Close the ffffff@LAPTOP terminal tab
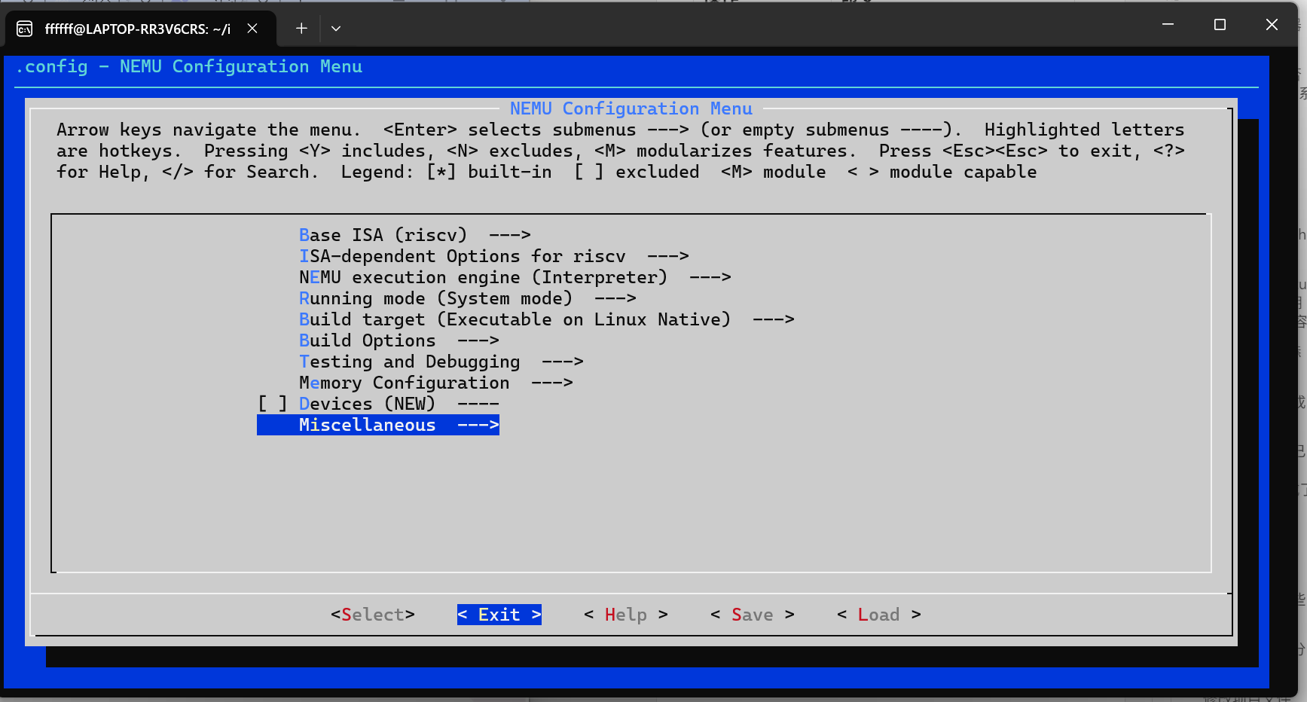This screenshot has height=702, width=1307. click(x=252, y=29)
